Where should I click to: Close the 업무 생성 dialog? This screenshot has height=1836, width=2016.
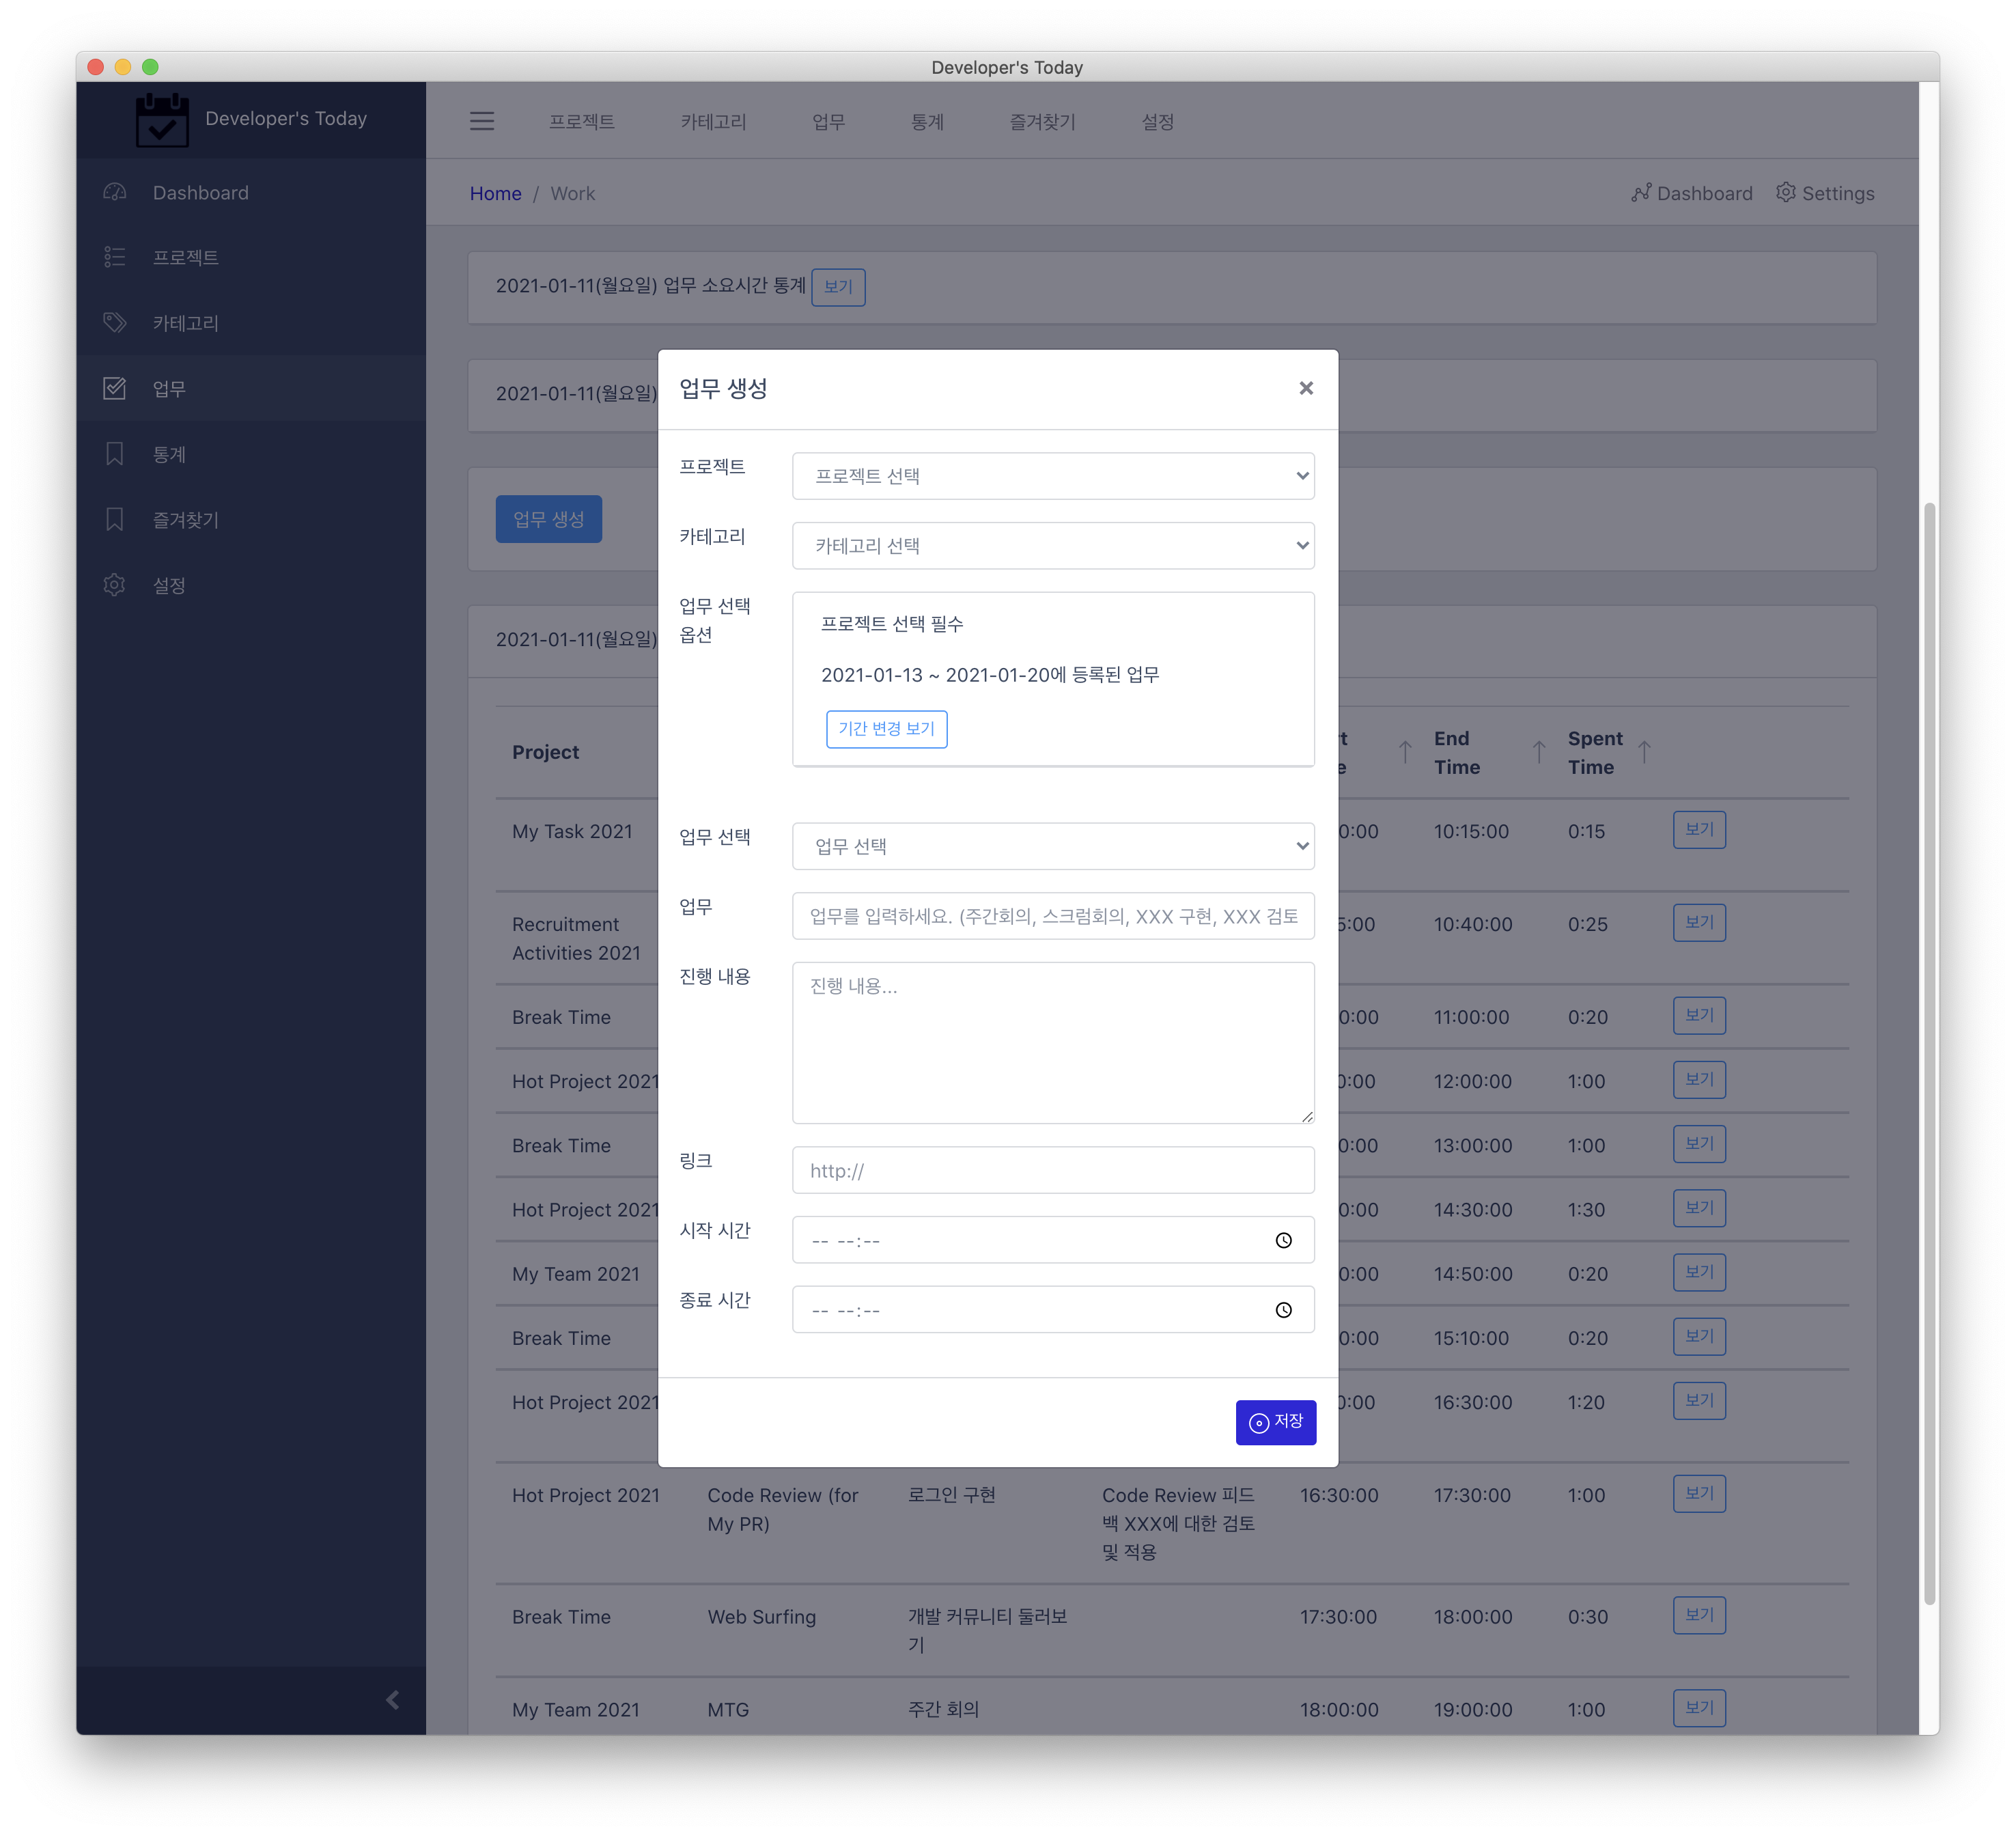pos(1305,388)
